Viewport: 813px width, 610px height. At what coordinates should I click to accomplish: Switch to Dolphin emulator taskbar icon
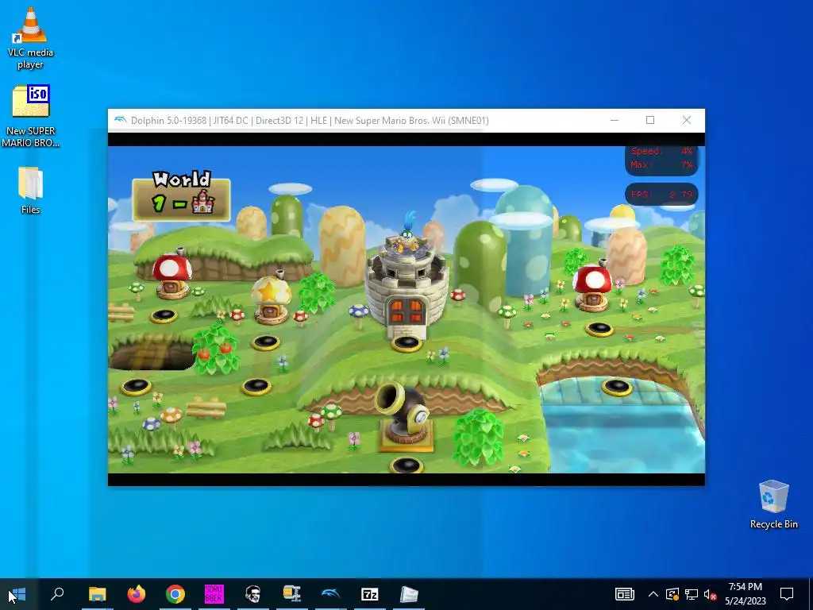331,594
